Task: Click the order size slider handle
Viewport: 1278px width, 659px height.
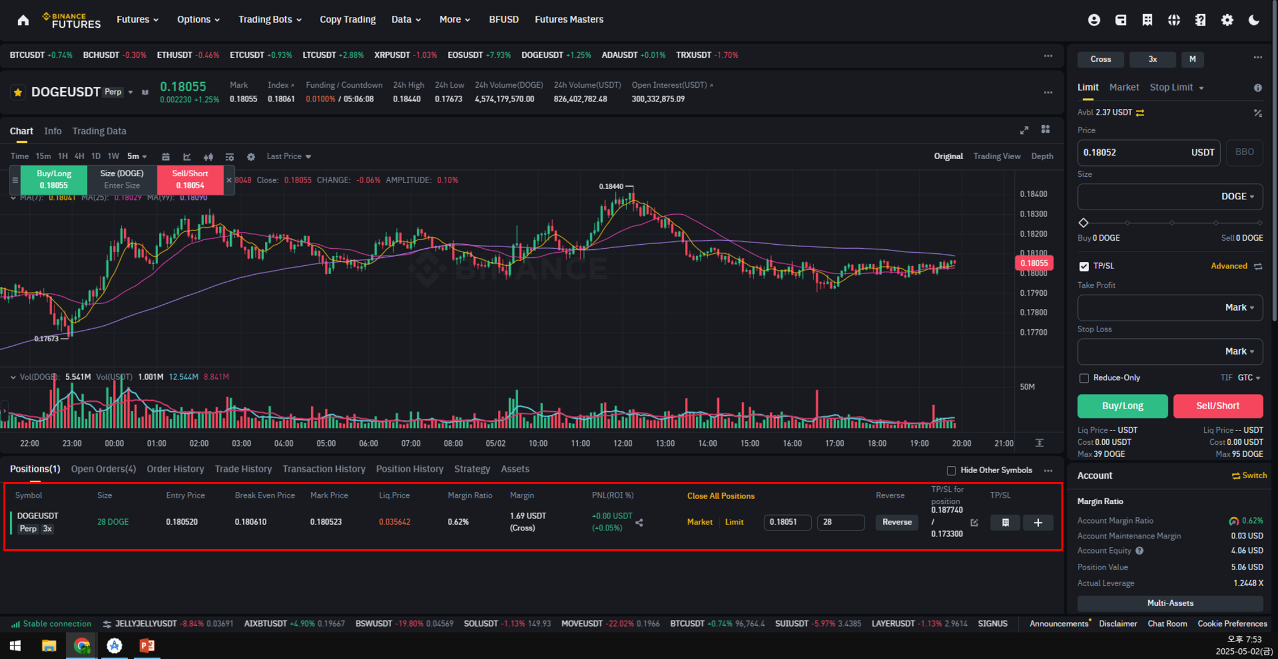Action: tap(1084, 223)
